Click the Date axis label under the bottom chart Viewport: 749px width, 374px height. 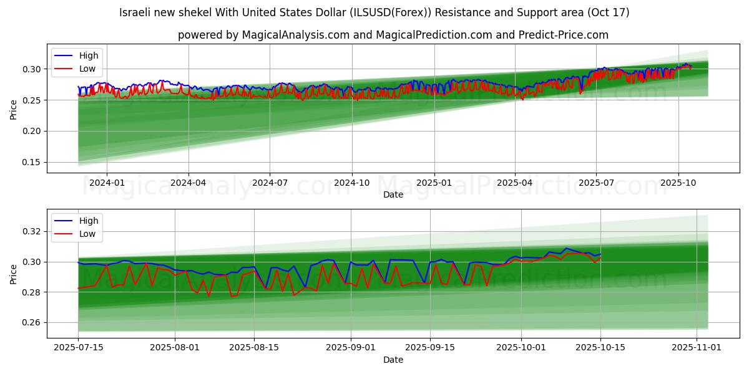point(393,360)
